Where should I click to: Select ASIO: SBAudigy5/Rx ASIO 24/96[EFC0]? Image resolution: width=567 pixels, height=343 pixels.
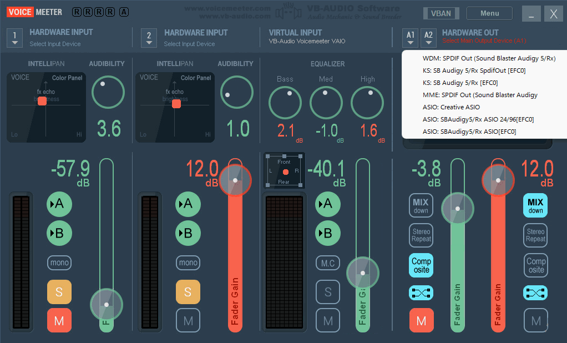pos(478,119)
